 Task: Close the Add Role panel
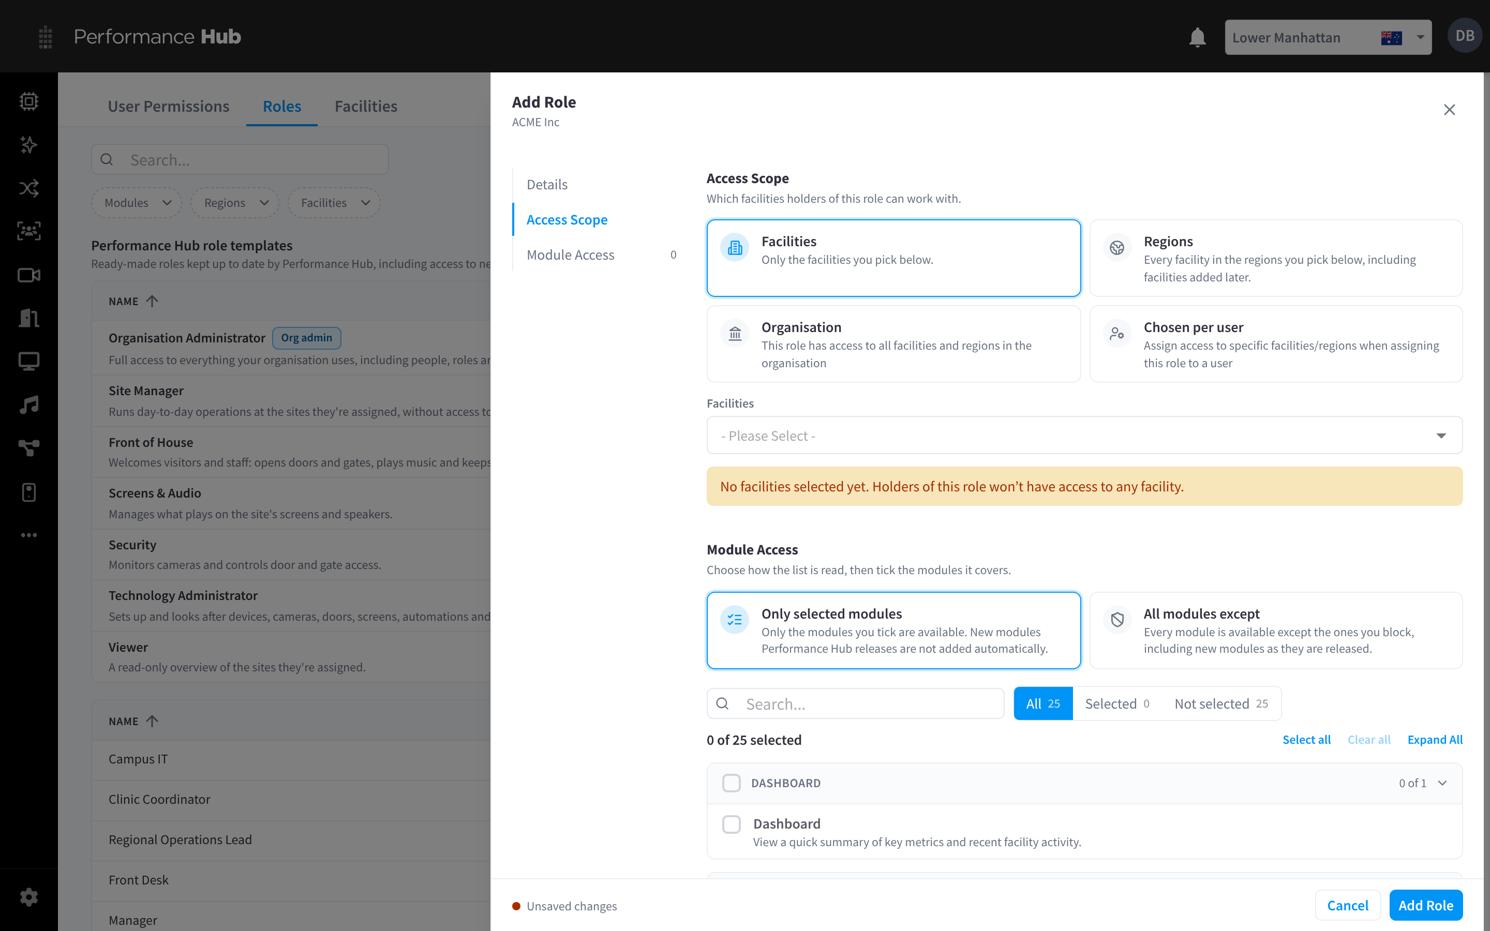(1449, 110)
